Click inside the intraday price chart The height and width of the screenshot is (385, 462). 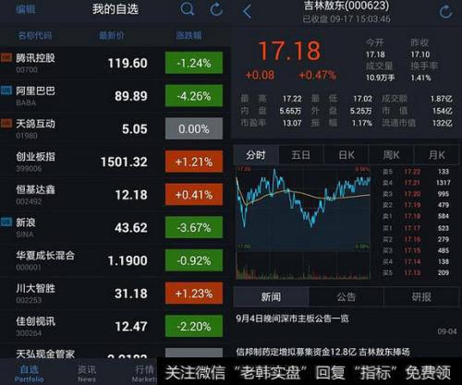tap(303, 210)
